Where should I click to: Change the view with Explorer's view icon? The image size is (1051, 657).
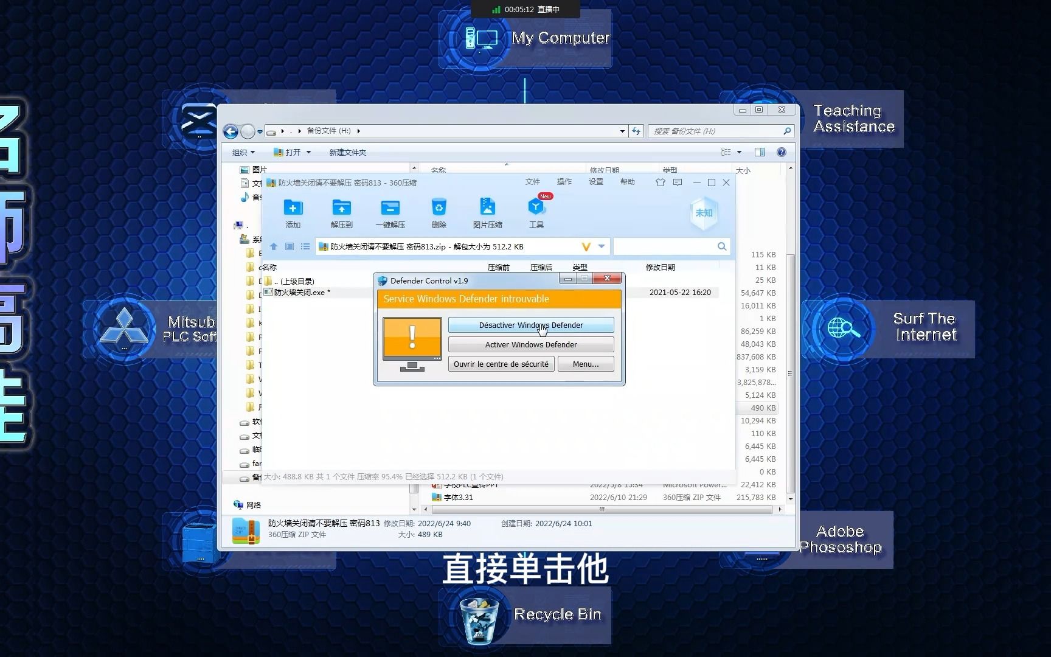[726, 152]
